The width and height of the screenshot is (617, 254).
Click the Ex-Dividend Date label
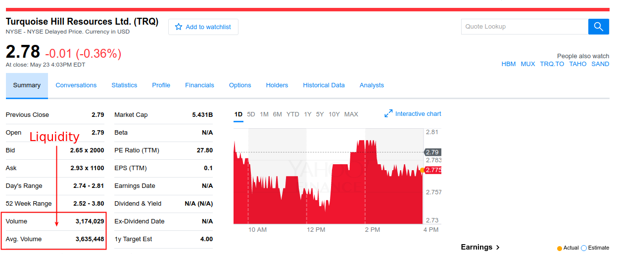(x=139, y=221)
